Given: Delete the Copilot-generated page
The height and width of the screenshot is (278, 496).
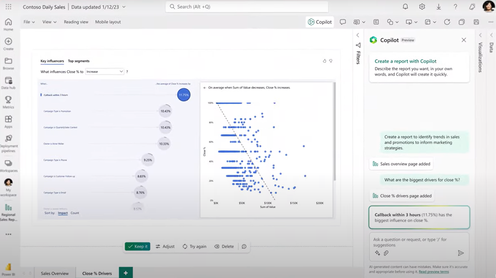Looking at the screenshot, I should coord(224,246).
